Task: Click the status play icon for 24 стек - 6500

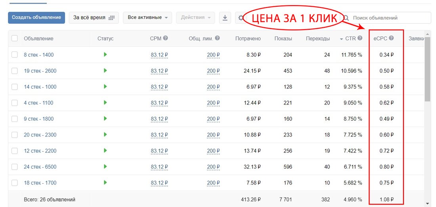Action: pyautogui.click(x=105, y=167)
